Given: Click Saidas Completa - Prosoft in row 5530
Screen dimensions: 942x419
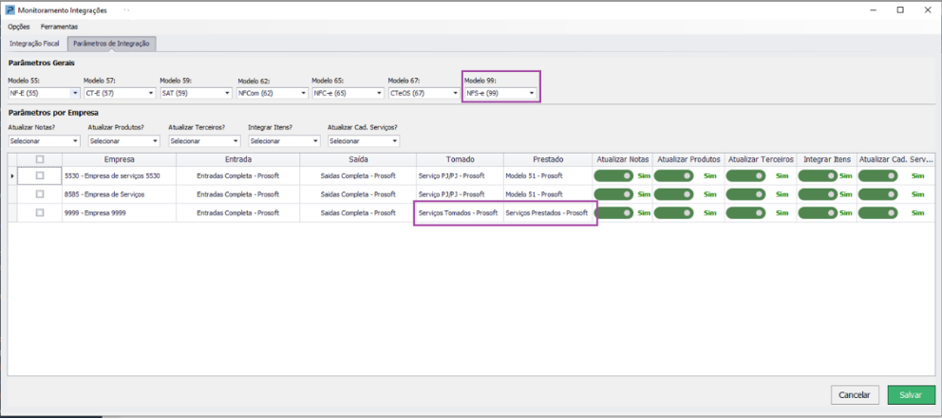Looking at the screenshot, I should tap(357, 175).
